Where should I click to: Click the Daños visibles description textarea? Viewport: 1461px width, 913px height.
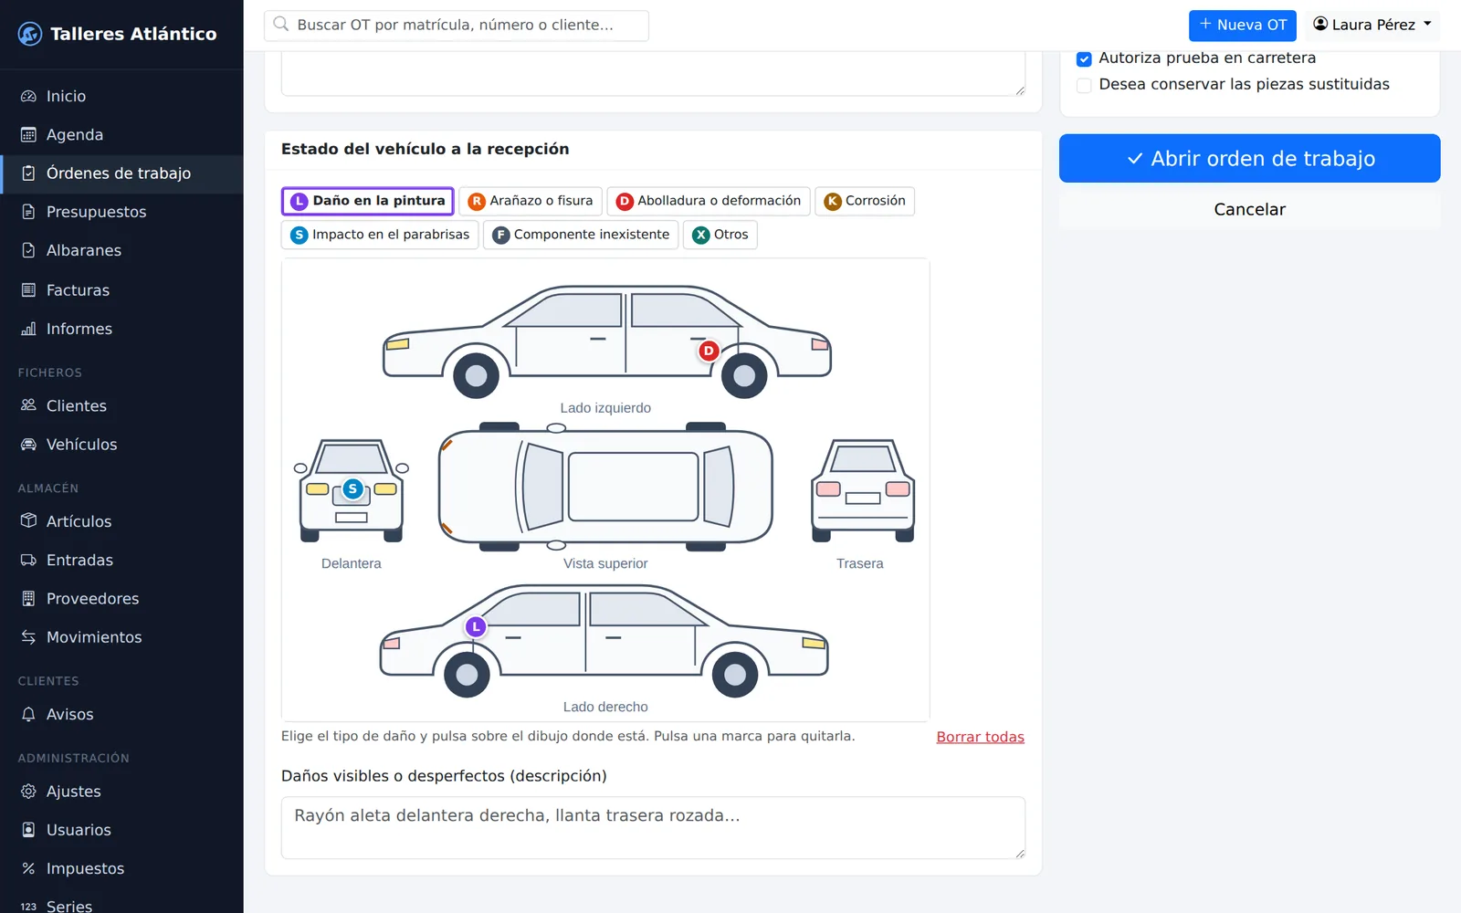point(653,828)
